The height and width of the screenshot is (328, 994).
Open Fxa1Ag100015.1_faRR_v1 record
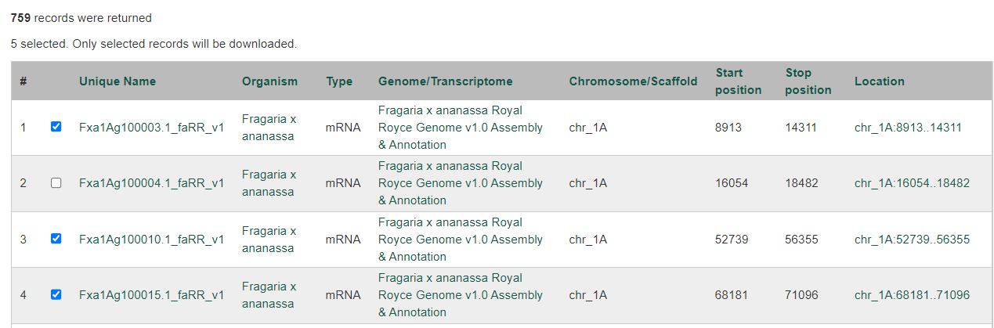tap(152, 295)
